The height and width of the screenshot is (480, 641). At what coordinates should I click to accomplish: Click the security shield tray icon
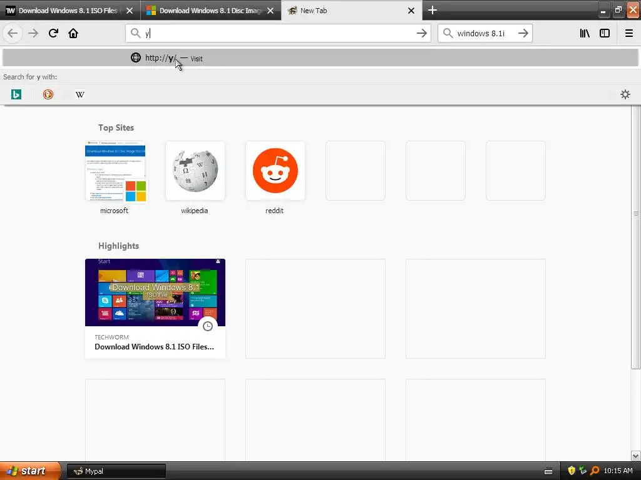click(x=572, y=471)
